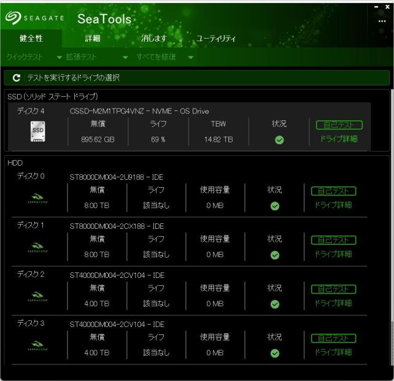Open ドライブ詳細 for ディスク 4
The height and width of the screenshot is (381, 394).
point(339,139)
